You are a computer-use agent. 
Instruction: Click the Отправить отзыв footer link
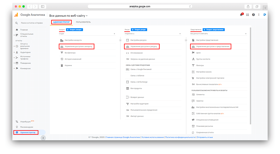pos(205,137)
